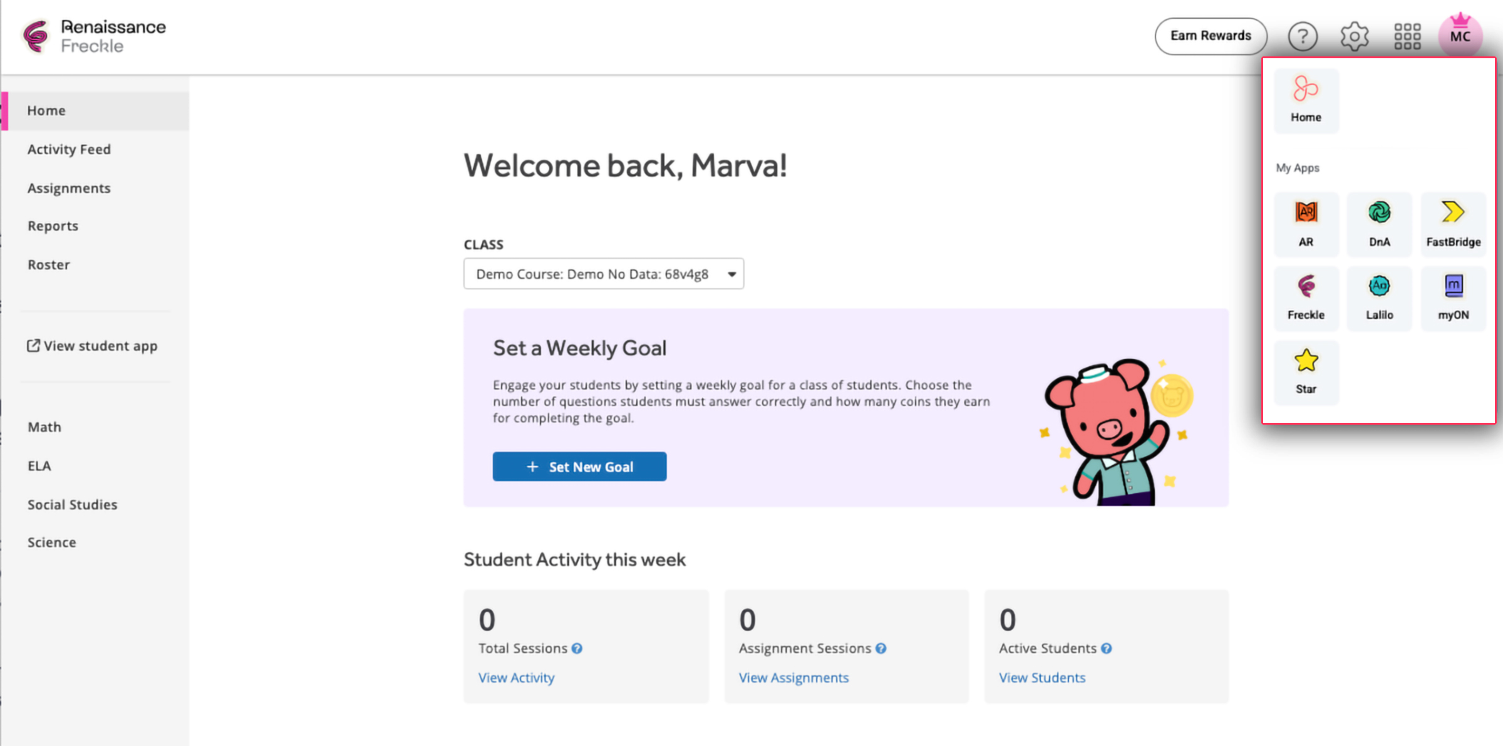Go to the Assignments section
Viewport: 1503px width, 746px height.
tap(69, 187)
